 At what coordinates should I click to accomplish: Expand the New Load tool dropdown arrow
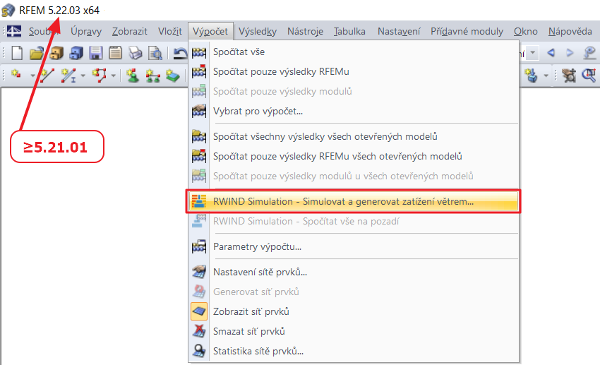coord(546,76)
